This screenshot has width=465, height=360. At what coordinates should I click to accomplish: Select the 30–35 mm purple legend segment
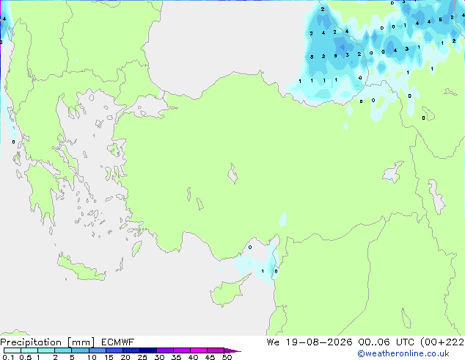coord(164,350)
